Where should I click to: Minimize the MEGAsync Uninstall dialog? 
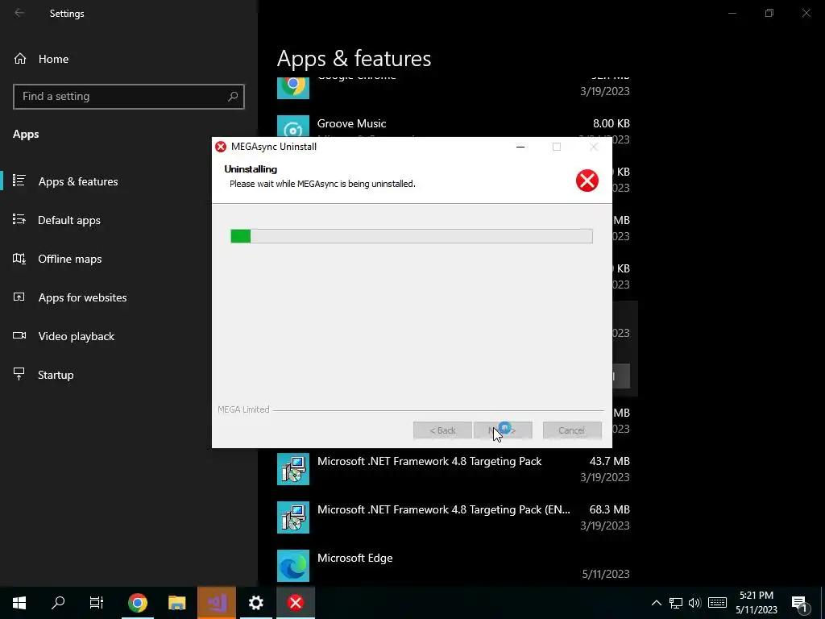pos(520,147)
